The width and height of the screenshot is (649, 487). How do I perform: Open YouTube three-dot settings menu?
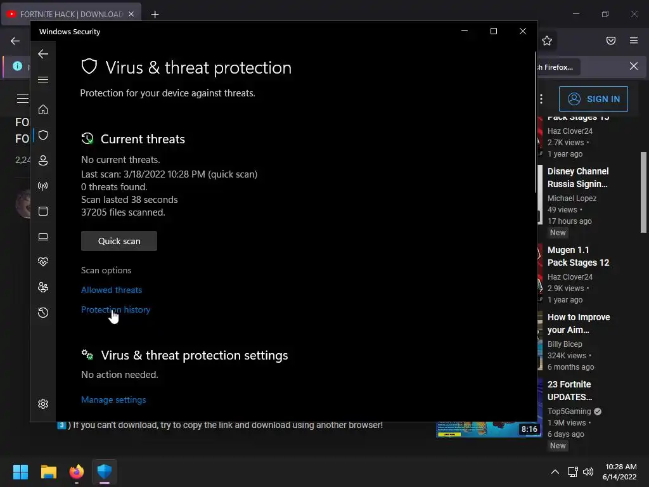tap(541, 99)
